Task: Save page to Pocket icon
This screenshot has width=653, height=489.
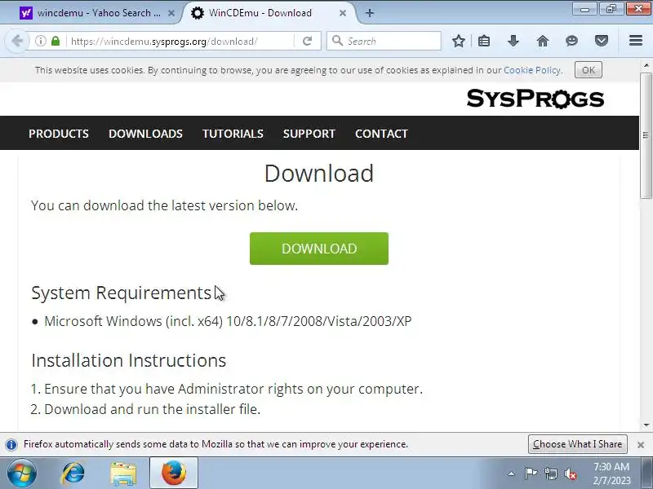Action: tap(602, 42)
